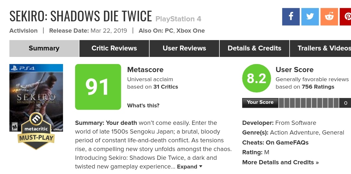Share the page on Pinterest
351x174 pixels.
tap(346, 16)
